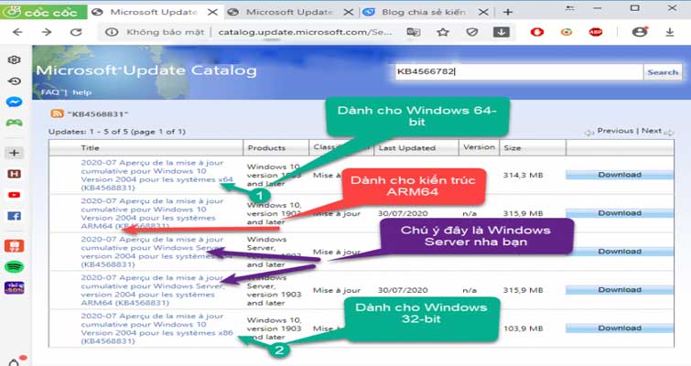The image size is (691, 366).
Task: Open browser downloads icon
Action: tap(669, 32)
